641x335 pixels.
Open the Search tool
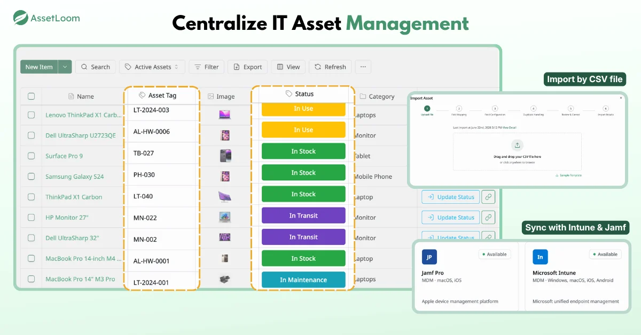pos(95,67)
